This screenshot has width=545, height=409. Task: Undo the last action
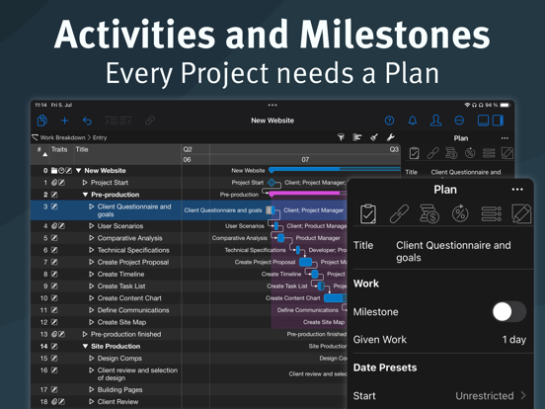coord(87,121)
